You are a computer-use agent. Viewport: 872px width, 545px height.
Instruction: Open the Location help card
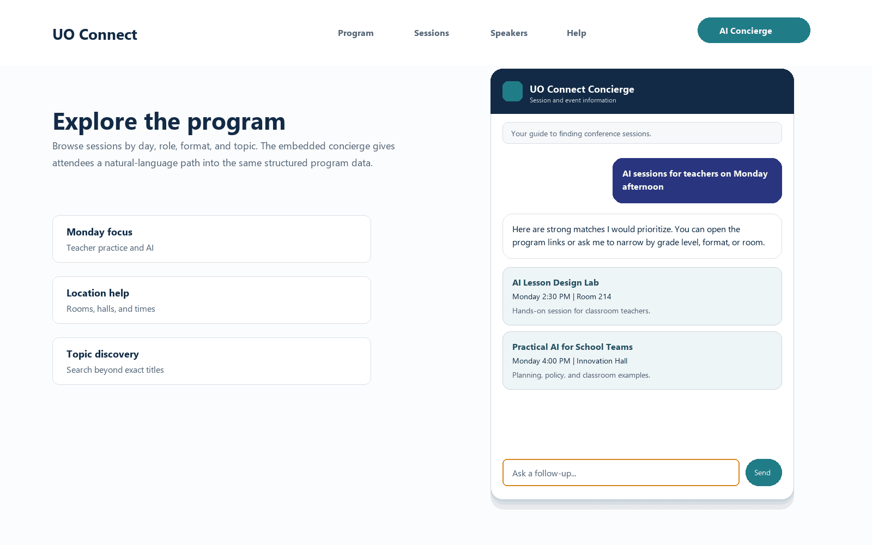click(x=211, y=300)
